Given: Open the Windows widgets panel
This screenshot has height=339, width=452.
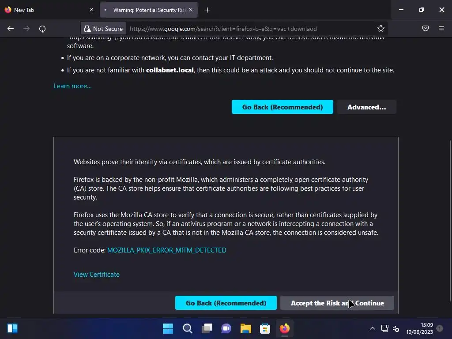Looking at the screenshot, I should click(x=12, y=328).
